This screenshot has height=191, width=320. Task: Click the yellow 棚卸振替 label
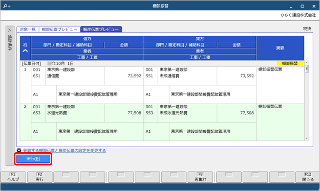click(x=290, y=63)
